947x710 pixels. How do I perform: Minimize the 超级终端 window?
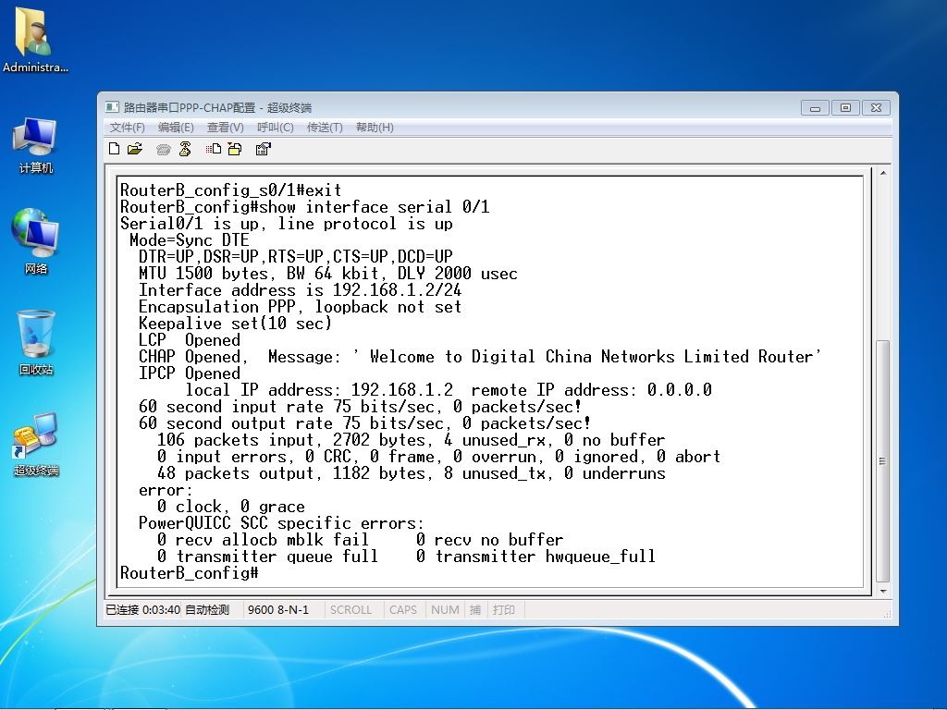pyautogui.click(x=815, y=108)
